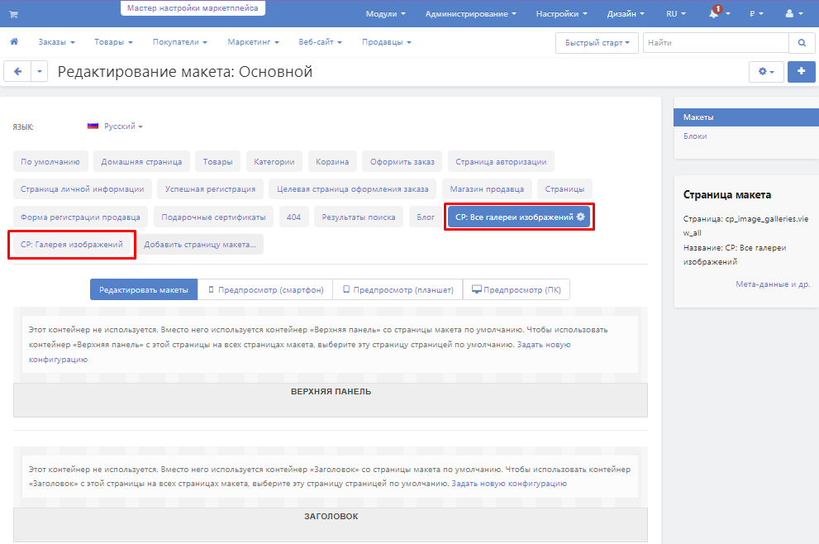
Task: Click the blue plus add button
Action: (802, 72)
